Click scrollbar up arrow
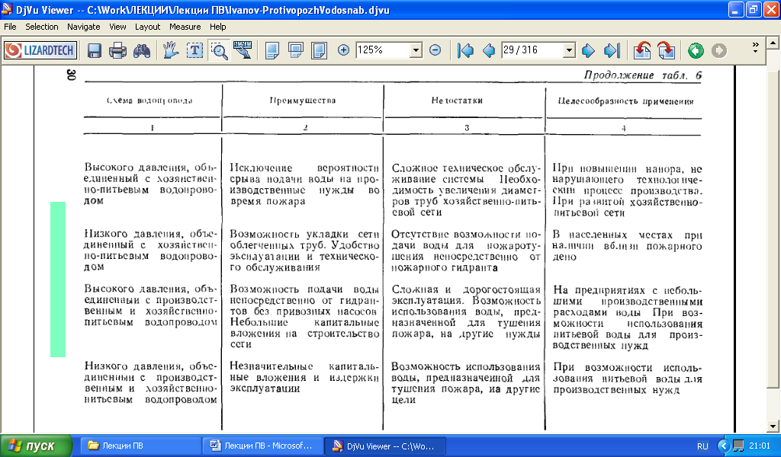Viewport: 781px width, 457px height. [x=773, y=43]
